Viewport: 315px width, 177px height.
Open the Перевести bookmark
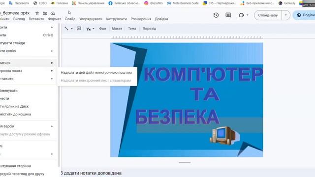click(x=19, y=3)
